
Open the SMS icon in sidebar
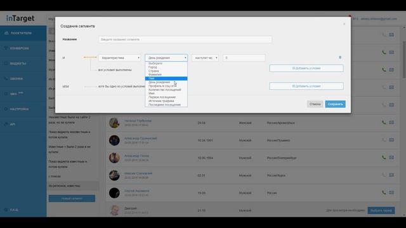click(x=6, y=94)
